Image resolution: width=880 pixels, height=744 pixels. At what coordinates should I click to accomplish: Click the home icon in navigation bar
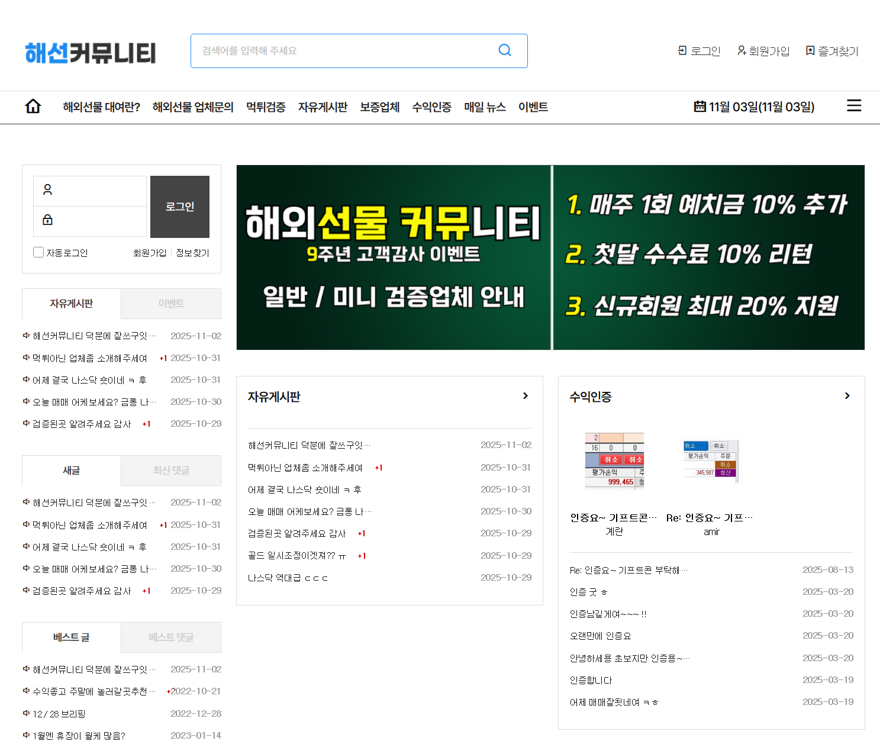coord(33,107)
